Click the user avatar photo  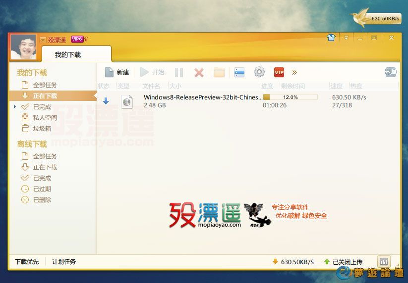23,47
